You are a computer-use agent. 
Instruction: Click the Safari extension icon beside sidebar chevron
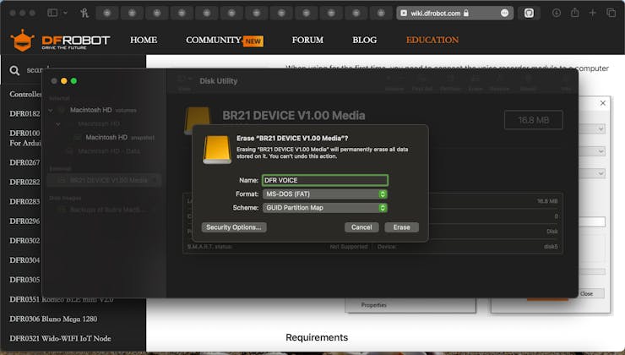[x=84, y=13]
